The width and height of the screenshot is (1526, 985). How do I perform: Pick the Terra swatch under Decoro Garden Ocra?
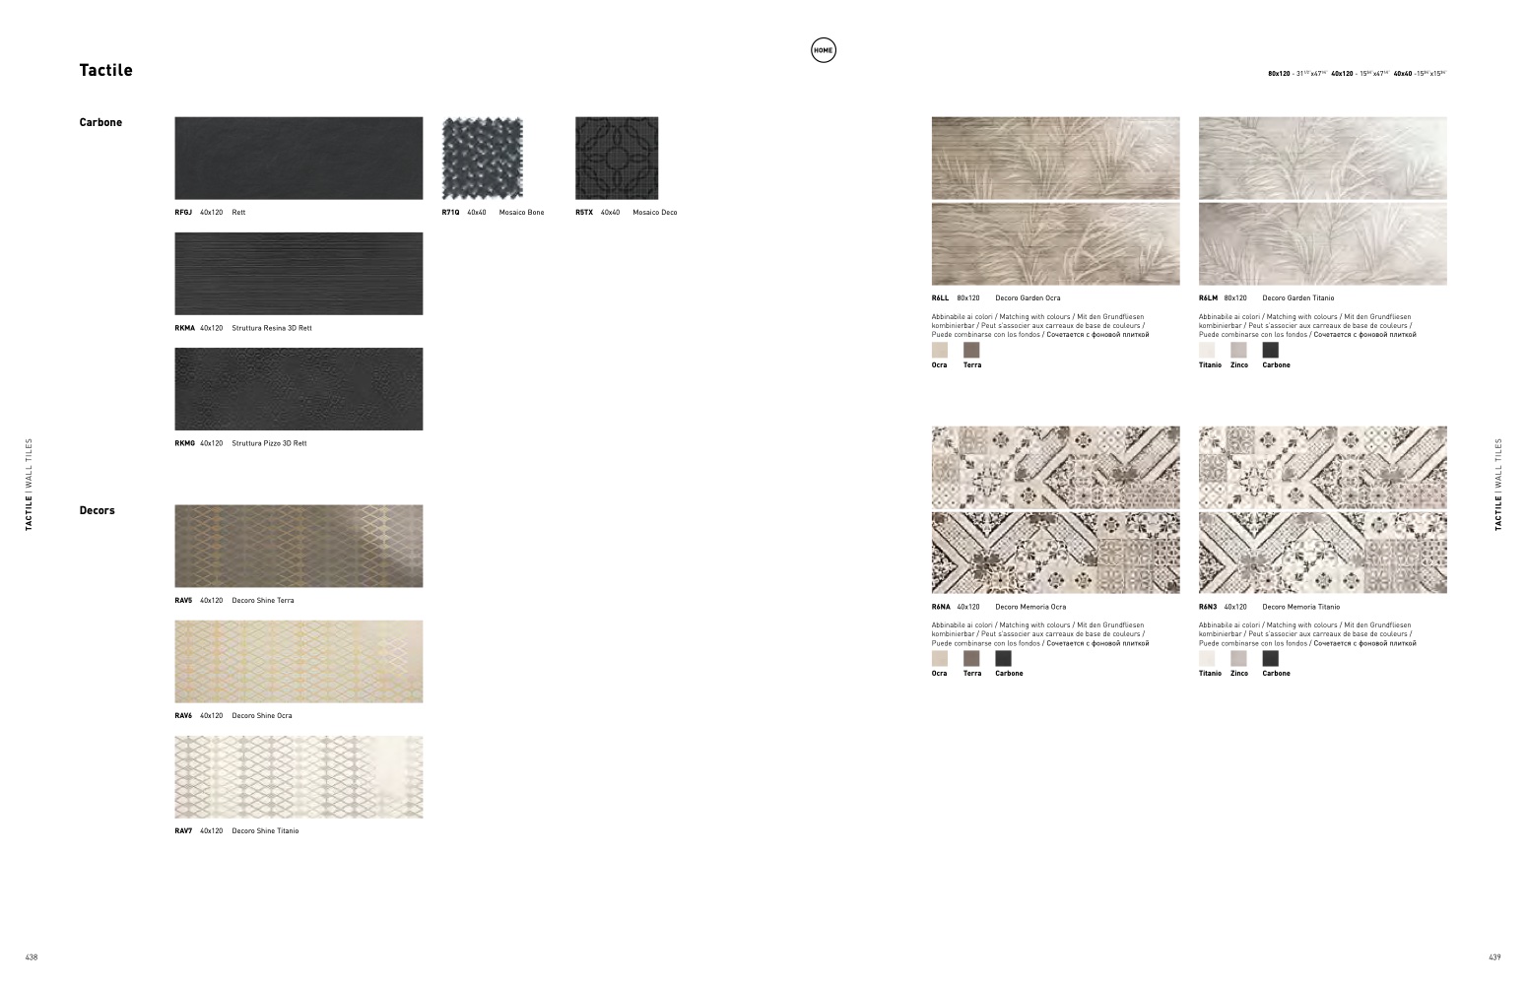[x=971, y=350]
